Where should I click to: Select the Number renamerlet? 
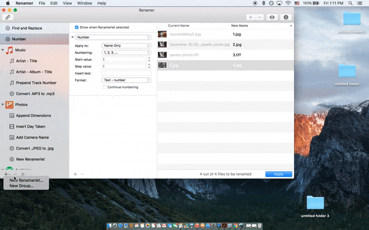[34, 39]
